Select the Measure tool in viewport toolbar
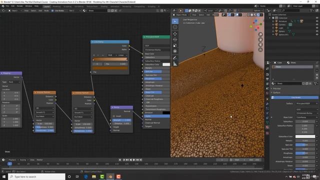The height and width of the screenshot is (180, 320). [175, 64]
